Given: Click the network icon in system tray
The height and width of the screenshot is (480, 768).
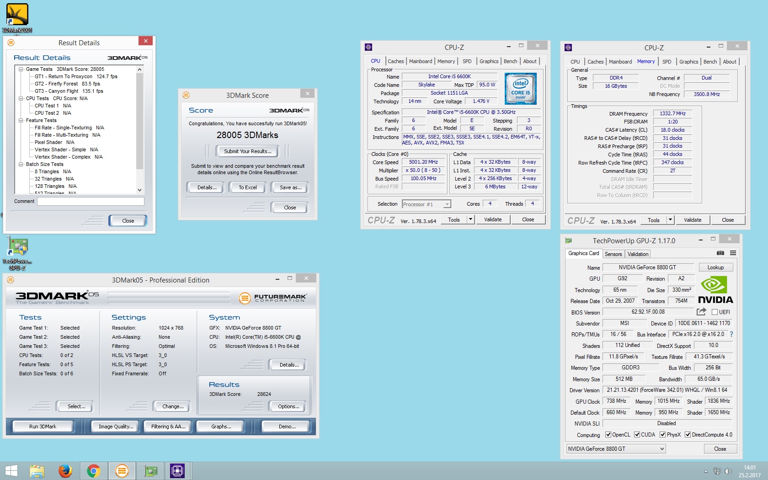Looking at the screenshot, I should pos(717,471).
